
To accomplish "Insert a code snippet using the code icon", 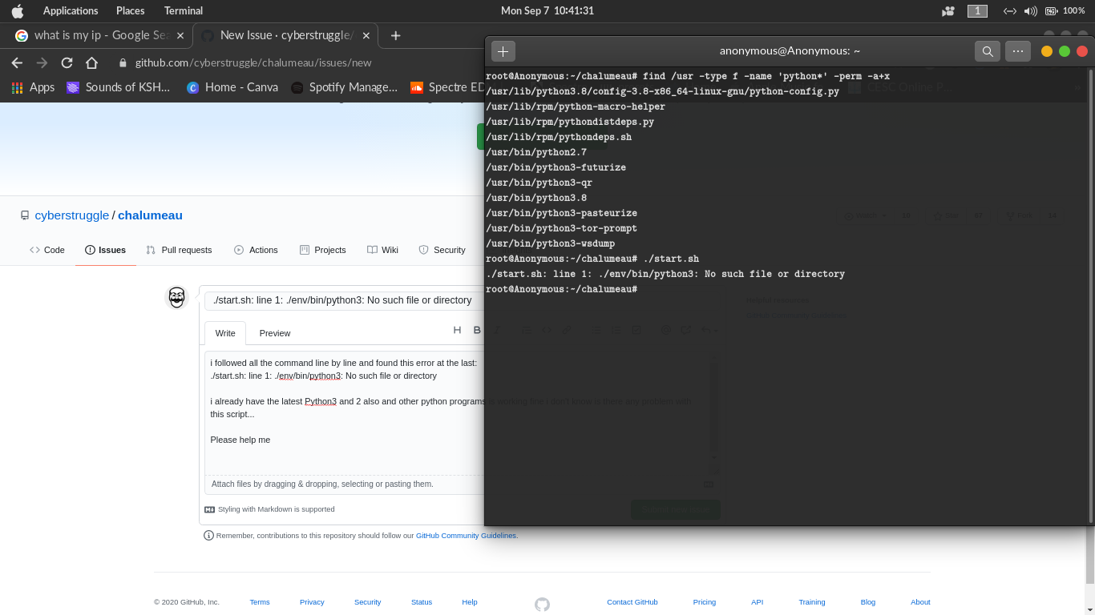I will 547,329.
